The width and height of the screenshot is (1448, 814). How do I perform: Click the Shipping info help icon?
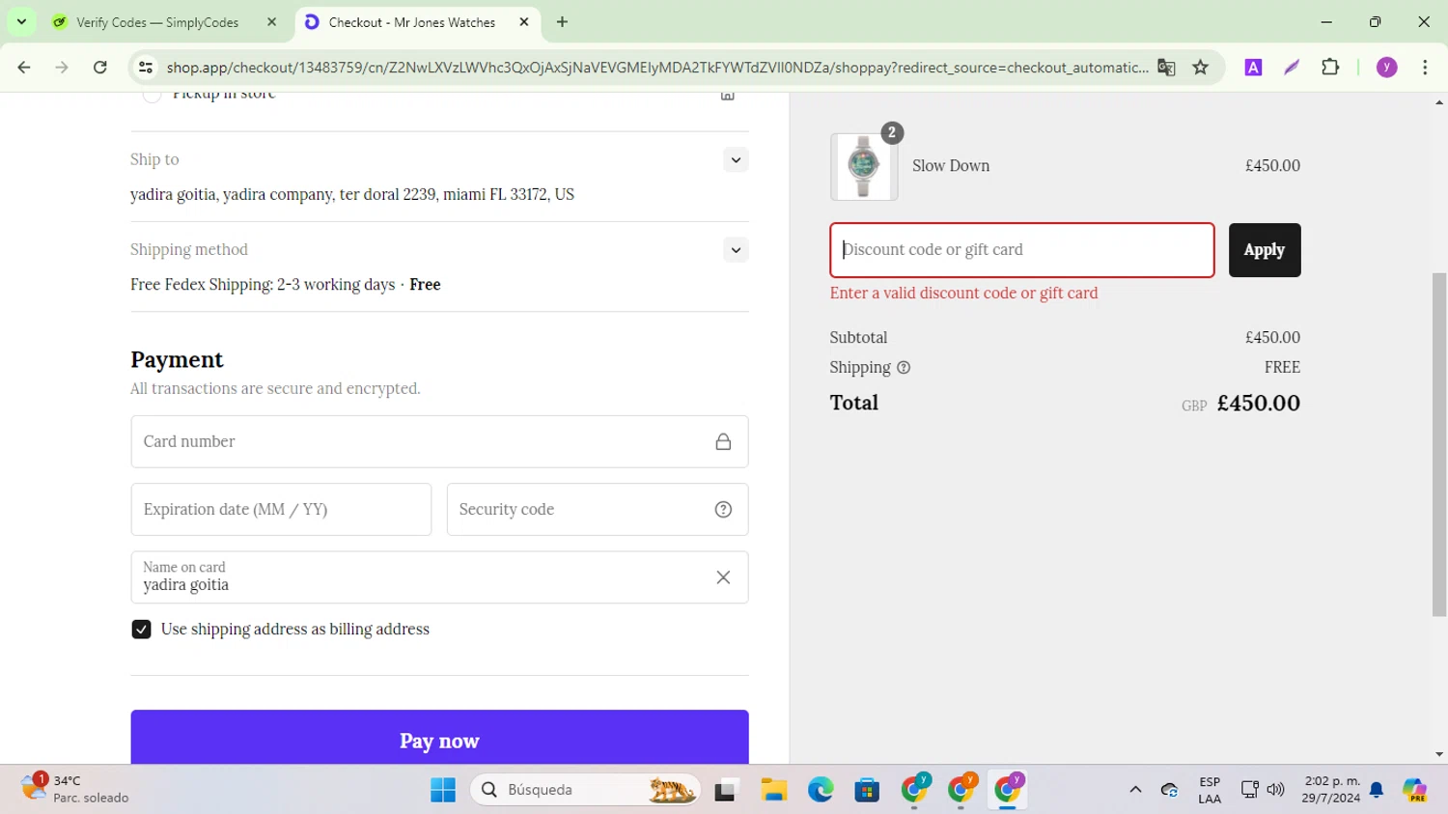pyautogui.click(x=904, y=368)
